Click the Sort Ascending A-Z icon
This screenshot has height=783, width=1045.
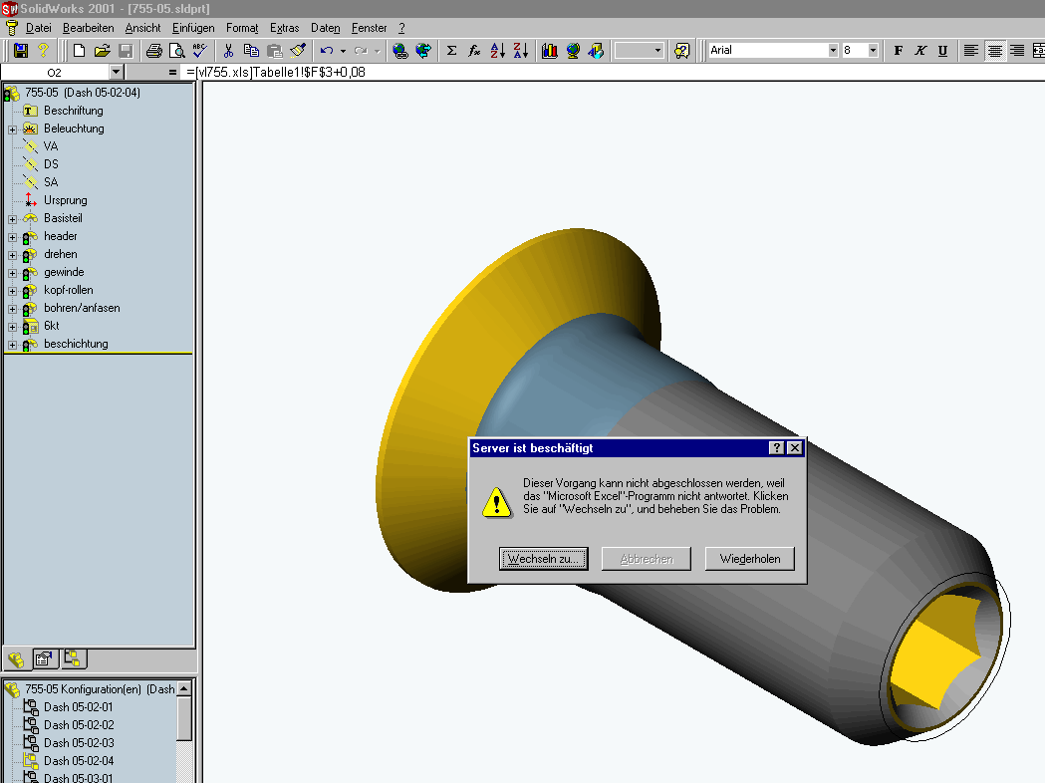tap(498, 50)
